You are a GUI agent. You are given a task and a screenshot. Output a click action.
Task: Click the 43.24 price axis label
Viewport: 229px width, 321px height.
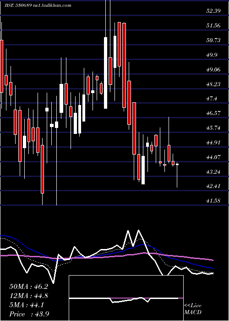pyautogui.click(x=213, y=172)
